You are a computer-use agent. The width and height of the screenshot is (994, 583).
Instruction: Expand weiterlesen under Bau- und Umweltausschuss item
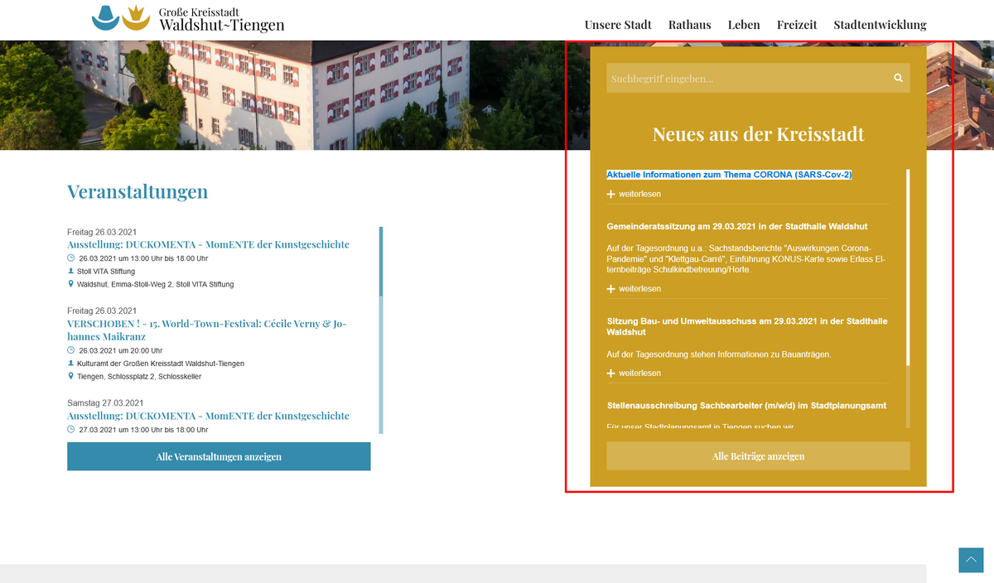point(634,373)
